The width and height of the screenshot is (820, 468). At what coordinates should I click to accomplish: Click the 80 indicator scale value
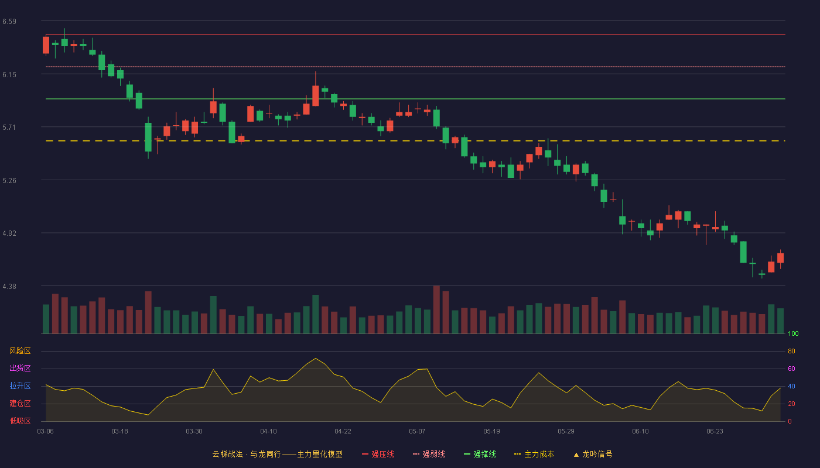pyautogui.click(x=791, y=352)
